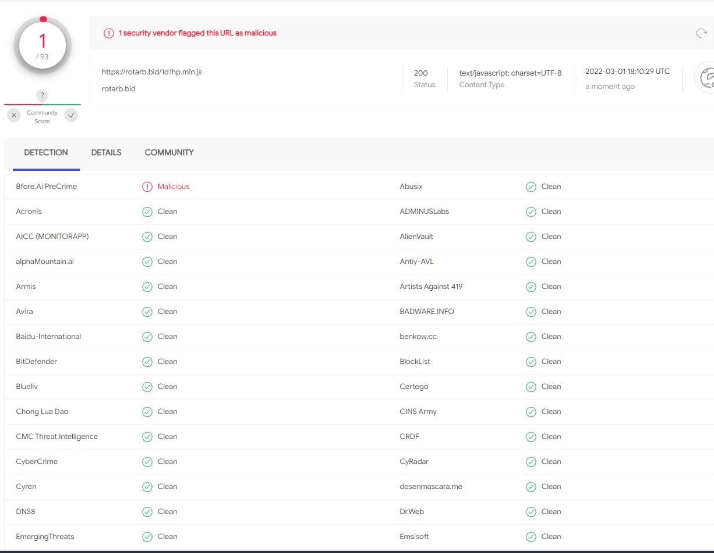Click the Clean verdict for desenmascara.me
714x553 pixels.
pos(552,487)
